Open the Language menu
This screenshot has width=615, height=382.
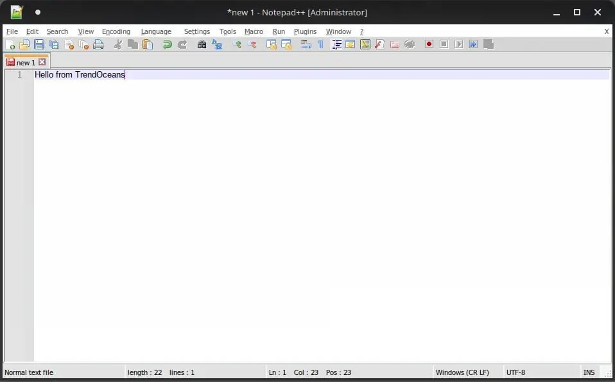point(156,31)
